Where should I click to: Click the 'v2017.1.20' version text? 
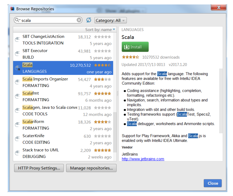(x=178, y=64)
